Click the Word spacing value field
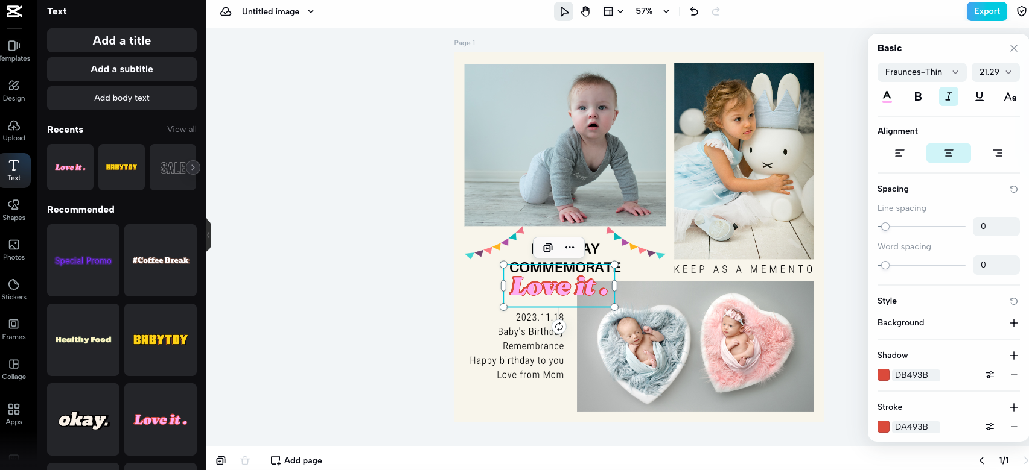 996,265
